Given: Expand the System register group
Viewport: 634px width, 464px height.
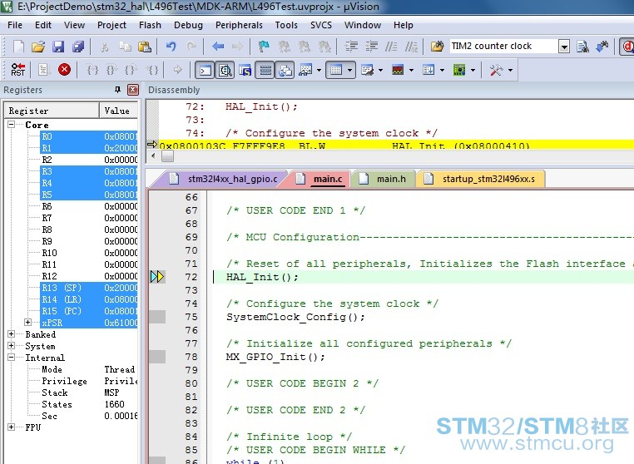Looking at the screenshot, I should coord(12,346).
